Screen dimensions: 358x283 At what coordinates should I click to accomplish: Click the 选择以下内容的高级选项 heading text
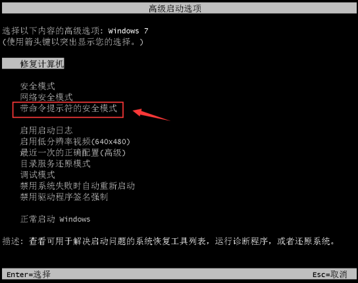coord(51,31)
